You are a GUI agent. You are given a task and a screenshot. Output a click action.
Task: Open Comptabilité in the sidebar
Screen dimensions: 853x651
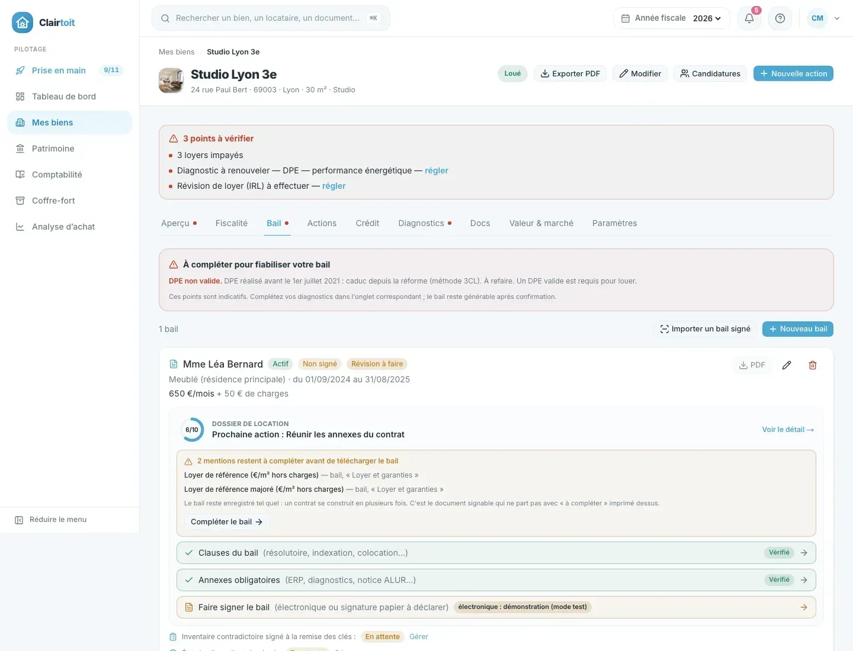(x=70, y=175)
